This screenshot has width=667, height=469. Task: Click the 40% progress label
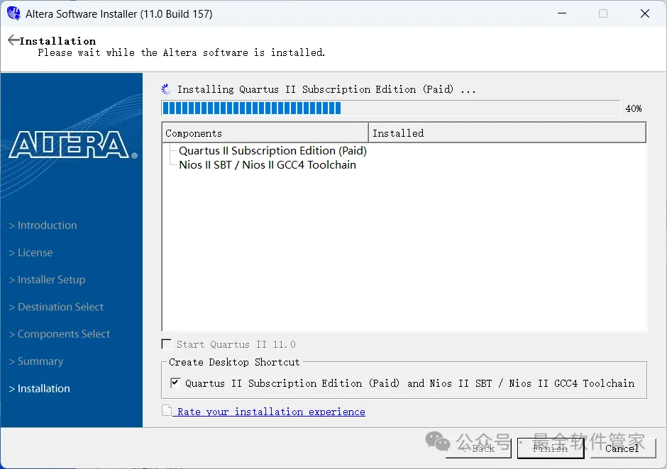tap(634, 108)
